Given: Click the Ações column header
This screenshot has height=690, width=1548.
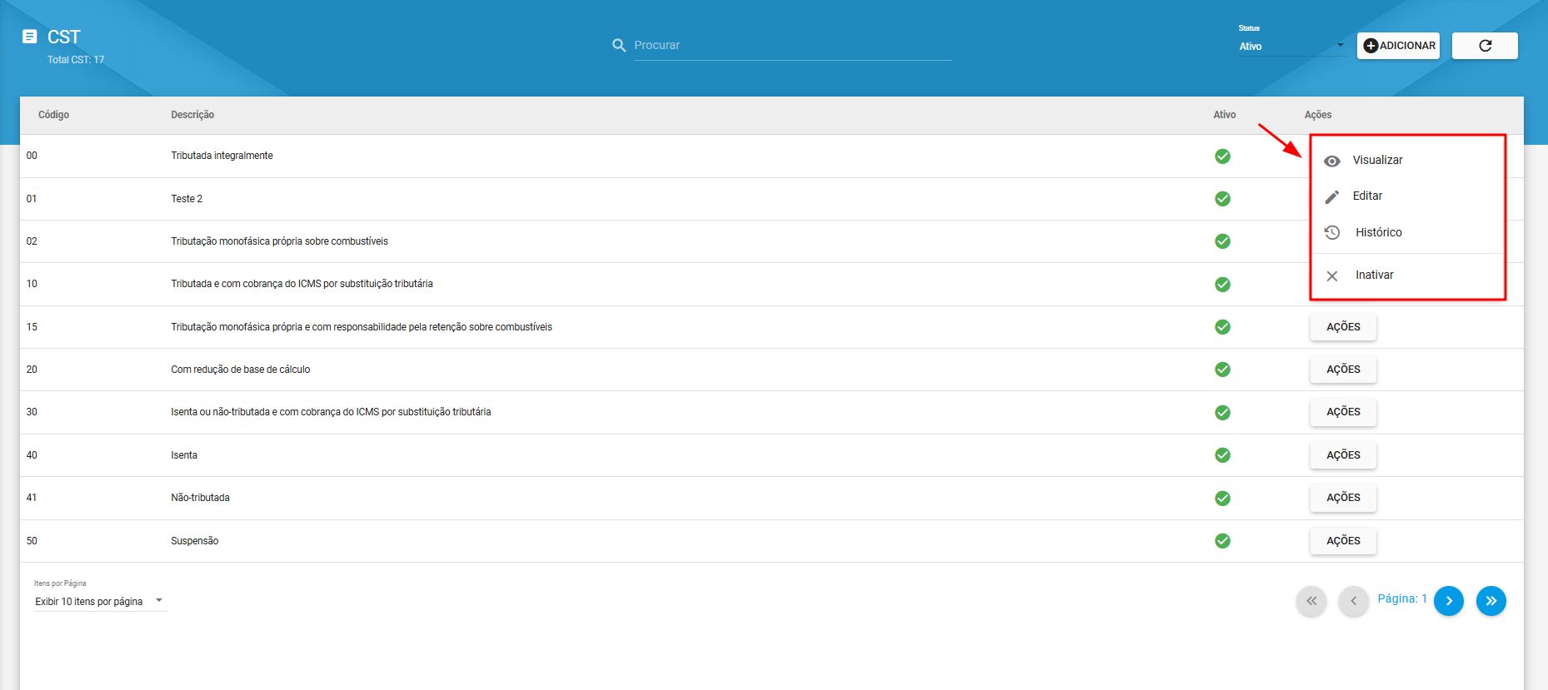Looking at the screenshot, I should tap(1318, 115).
